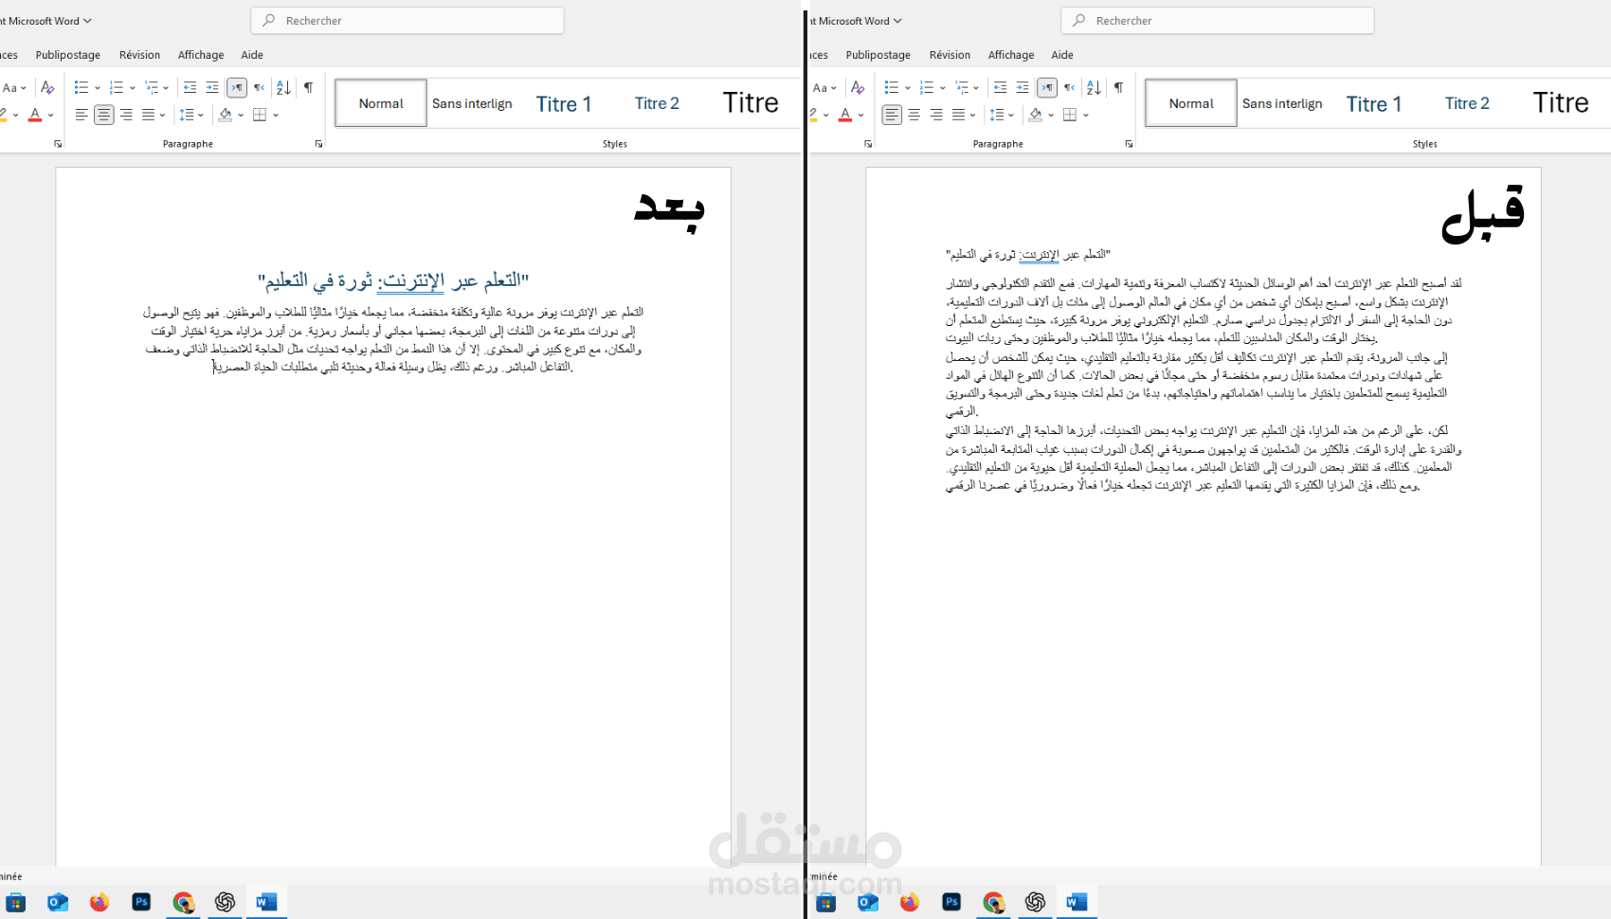Apply Titre 2 style in left window
The width and height of the screenshot is (1611, 919).
[x=657, y=103]
